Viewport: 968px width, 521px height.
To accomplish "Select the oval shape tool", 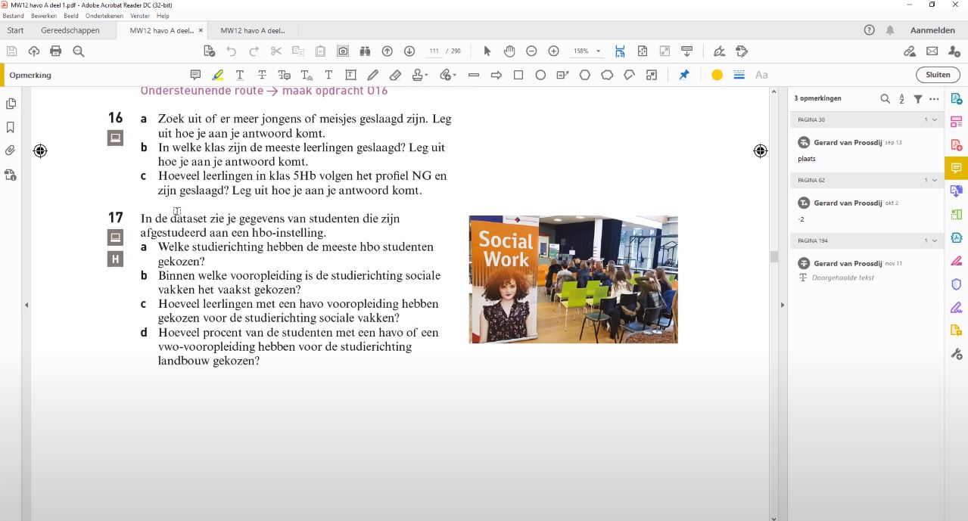I will tap(540, 75).
